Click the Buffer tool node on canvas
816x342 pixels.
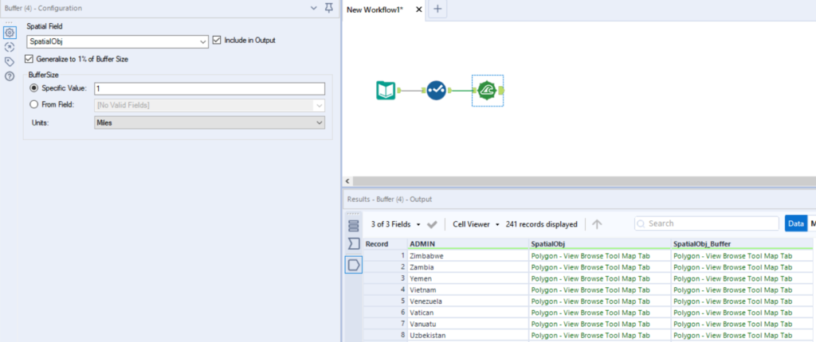click(487, 91)
